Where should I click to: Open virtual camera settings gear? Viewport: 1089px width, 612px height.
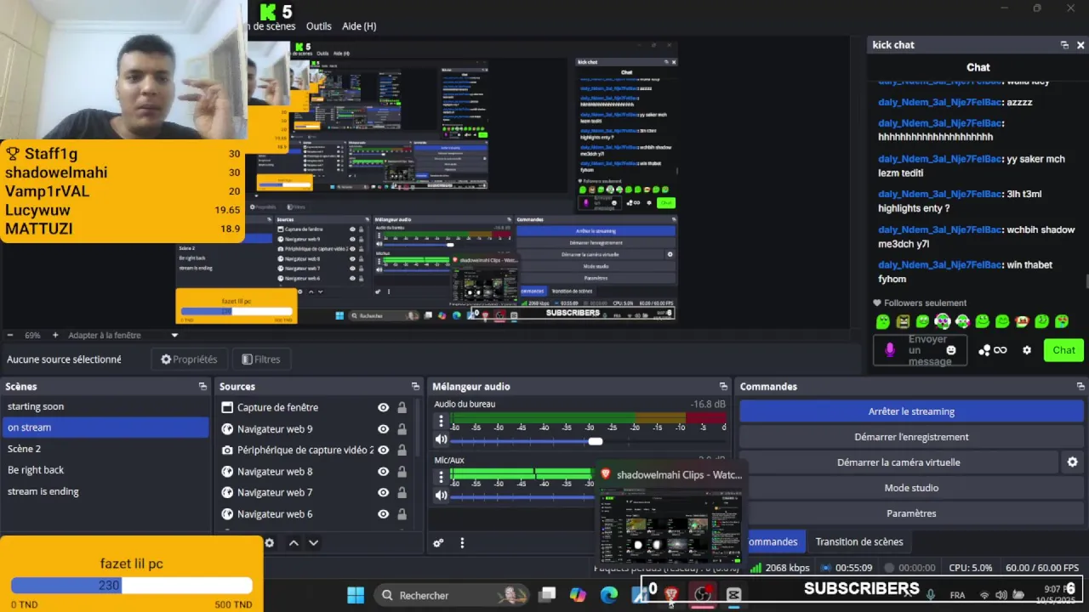[1072, 462]
